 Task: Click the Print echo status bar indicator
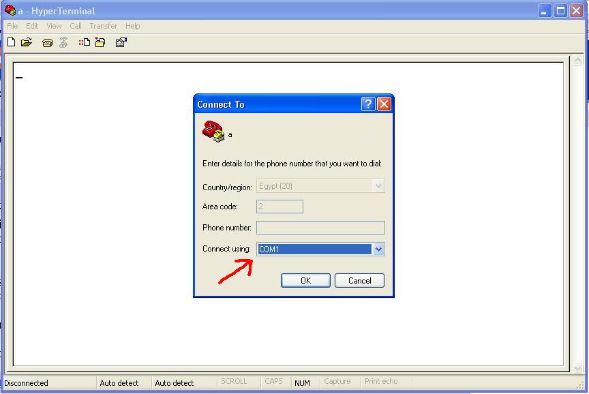click(x=381, y=381)
